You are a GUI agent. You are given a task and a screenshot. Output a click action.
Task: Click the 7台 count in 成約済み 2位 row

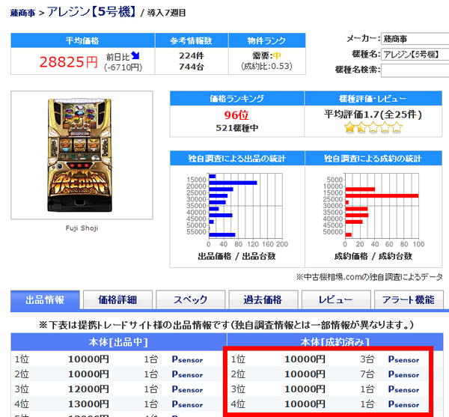tap(367, 374)
